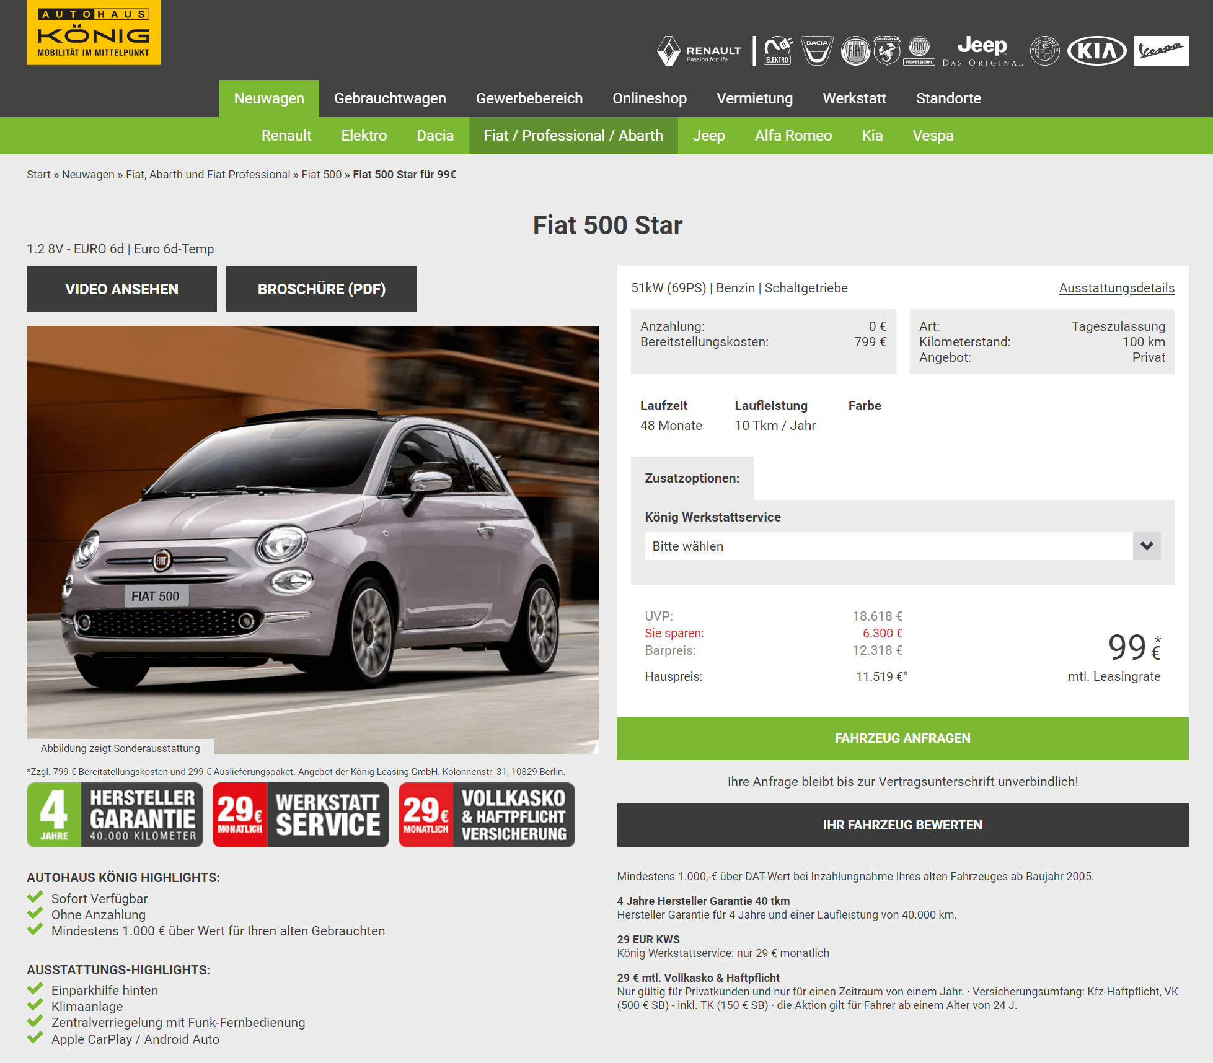Click the VIDEO ANSEHEN button
The image size is (1213, 1063).
(x=121, y=289)
